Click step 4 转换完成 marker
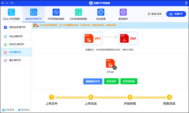 click(169, 97)
